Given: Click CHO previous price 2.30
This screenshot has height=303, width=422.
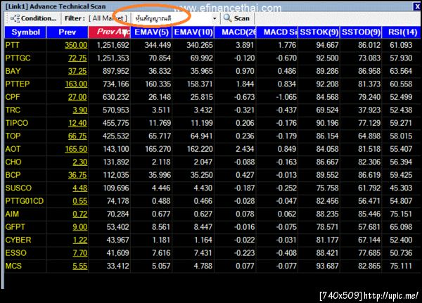Looking at the screenshot, I should click(x=80, y=162).
